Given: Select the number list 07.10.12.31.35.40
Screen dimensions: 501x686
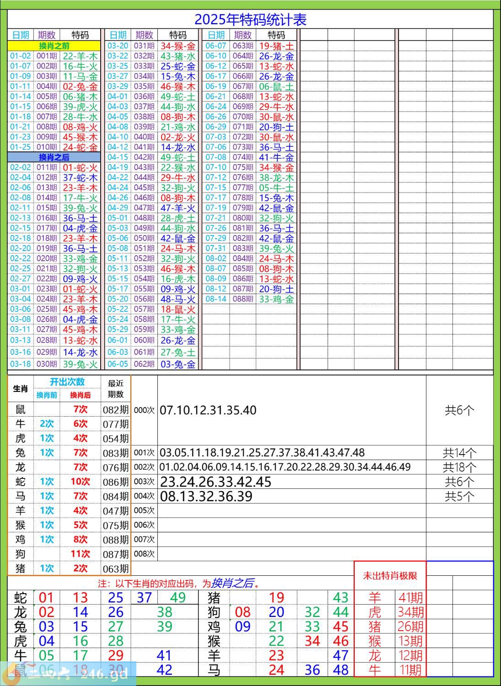Looking at the screenshot, I should click(208, 410).
